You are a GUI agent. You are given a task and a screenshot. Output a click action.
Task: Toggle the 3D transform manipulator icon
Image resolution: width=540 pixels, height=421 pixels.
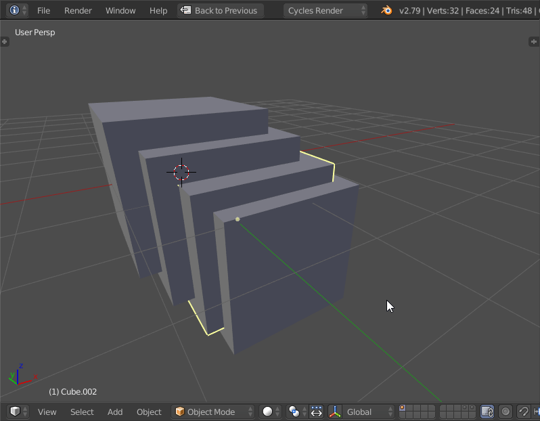334,412
